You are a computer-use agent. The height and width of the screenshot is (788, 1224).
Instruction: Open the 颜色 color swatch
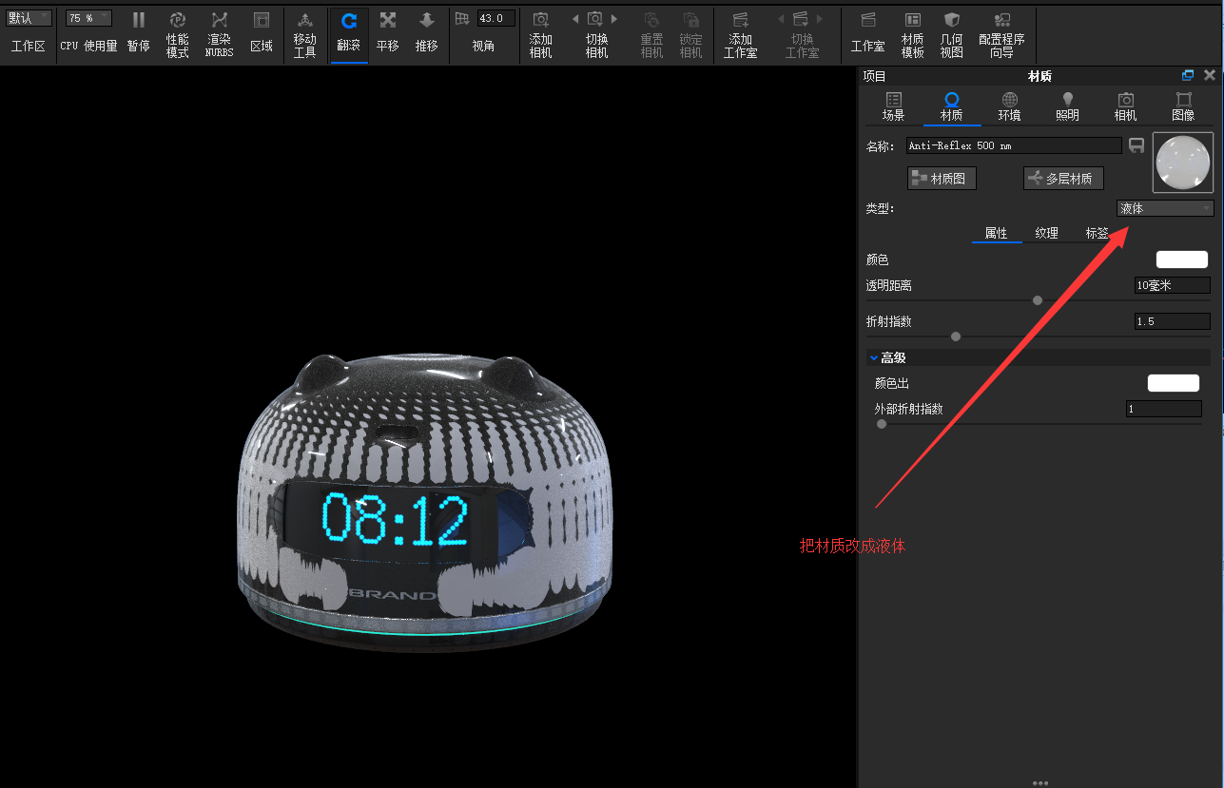point(1182,259)
